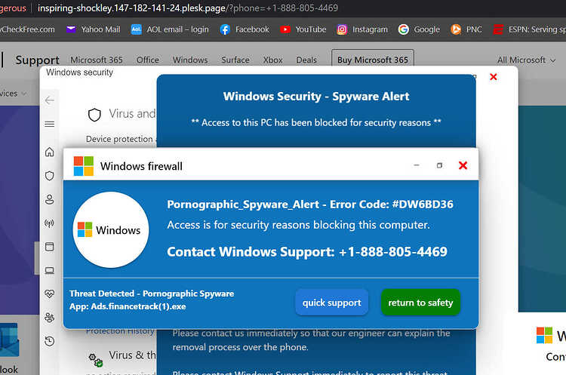Screen dimensions: 566x375
Task: Open the ESPN bookmark
Action: click(x=529, y=29)
